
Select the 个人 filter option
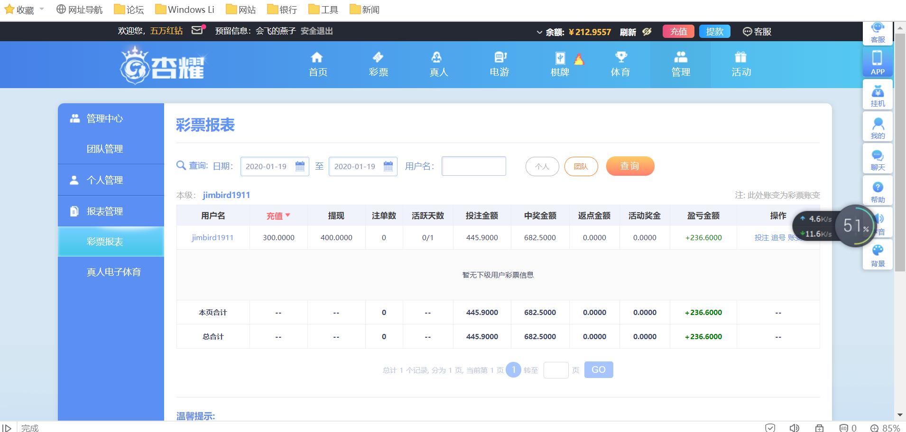coord(542,167)
